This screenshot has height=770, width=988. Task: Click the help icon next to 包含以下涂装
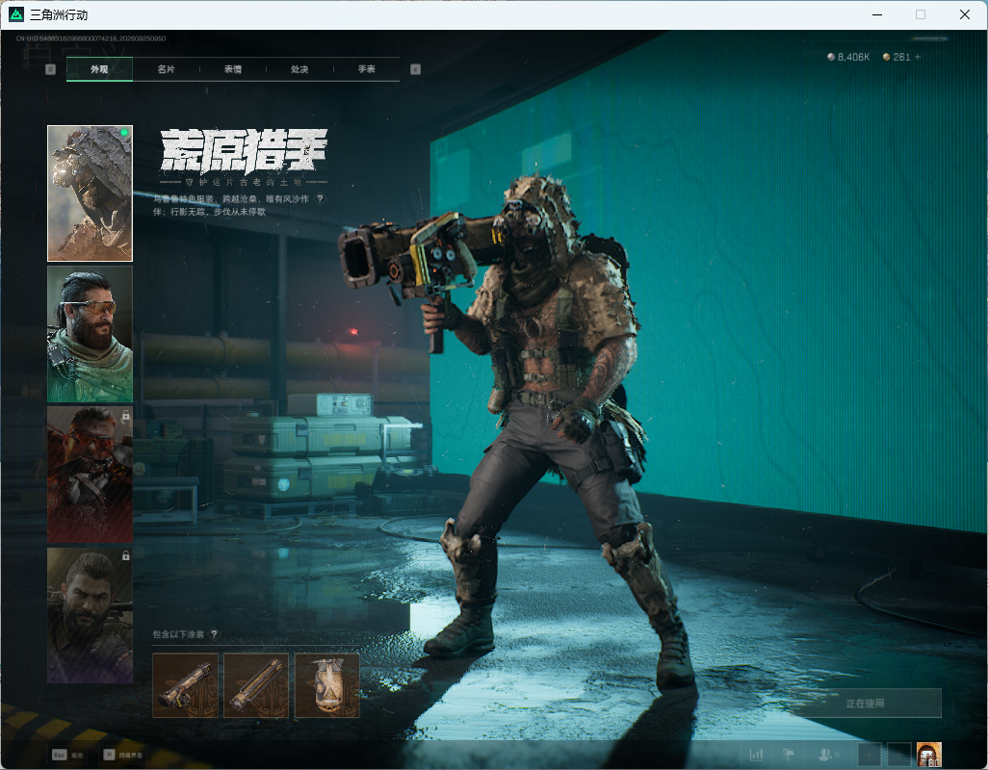[214, 634]
